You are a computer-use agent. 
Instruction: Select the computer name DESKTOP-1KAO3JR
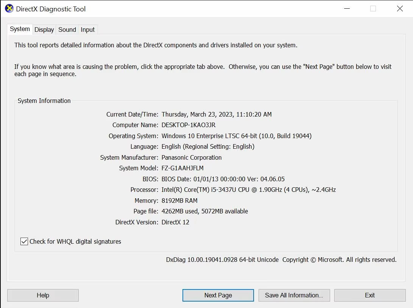(x=189, y=125)
